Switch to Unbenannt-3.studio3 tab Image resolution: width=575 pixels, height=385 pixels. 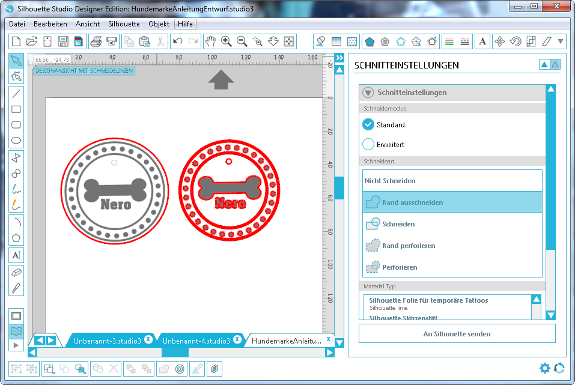[x=107, y=341]
